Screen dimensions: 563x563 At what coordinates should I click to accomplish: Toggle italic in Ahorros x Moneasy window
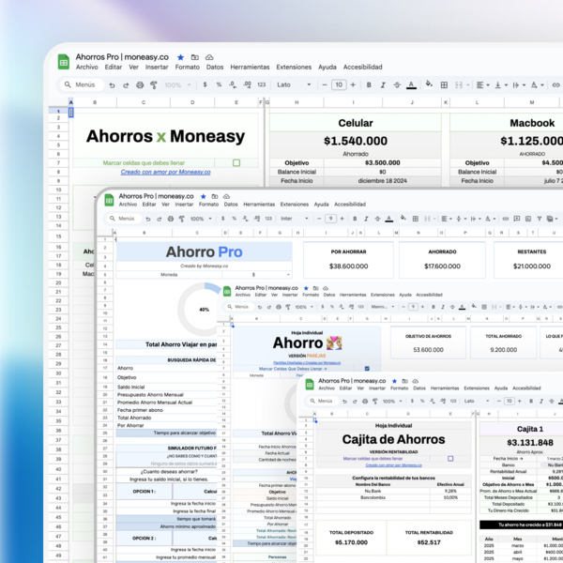click(x=383, y=85)
